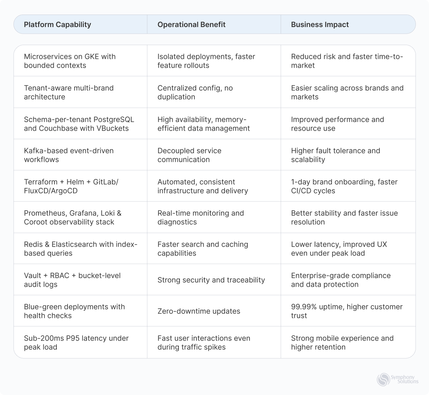Select the Redis & Elasticsearch cell
Image resolution: width=429 pixels, height=395 pixels.
[x=80, y=248]
